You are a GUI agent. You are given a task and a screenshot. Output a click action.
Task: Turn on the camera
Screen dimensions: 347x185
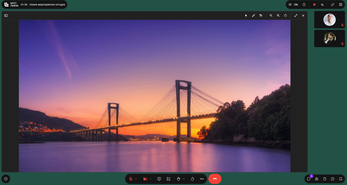click(145, 179)
